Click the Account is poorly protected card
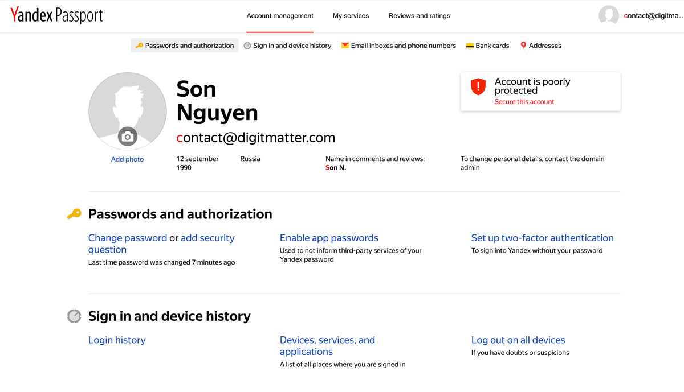Screen dimensions: 684x392 click(540, 92)
